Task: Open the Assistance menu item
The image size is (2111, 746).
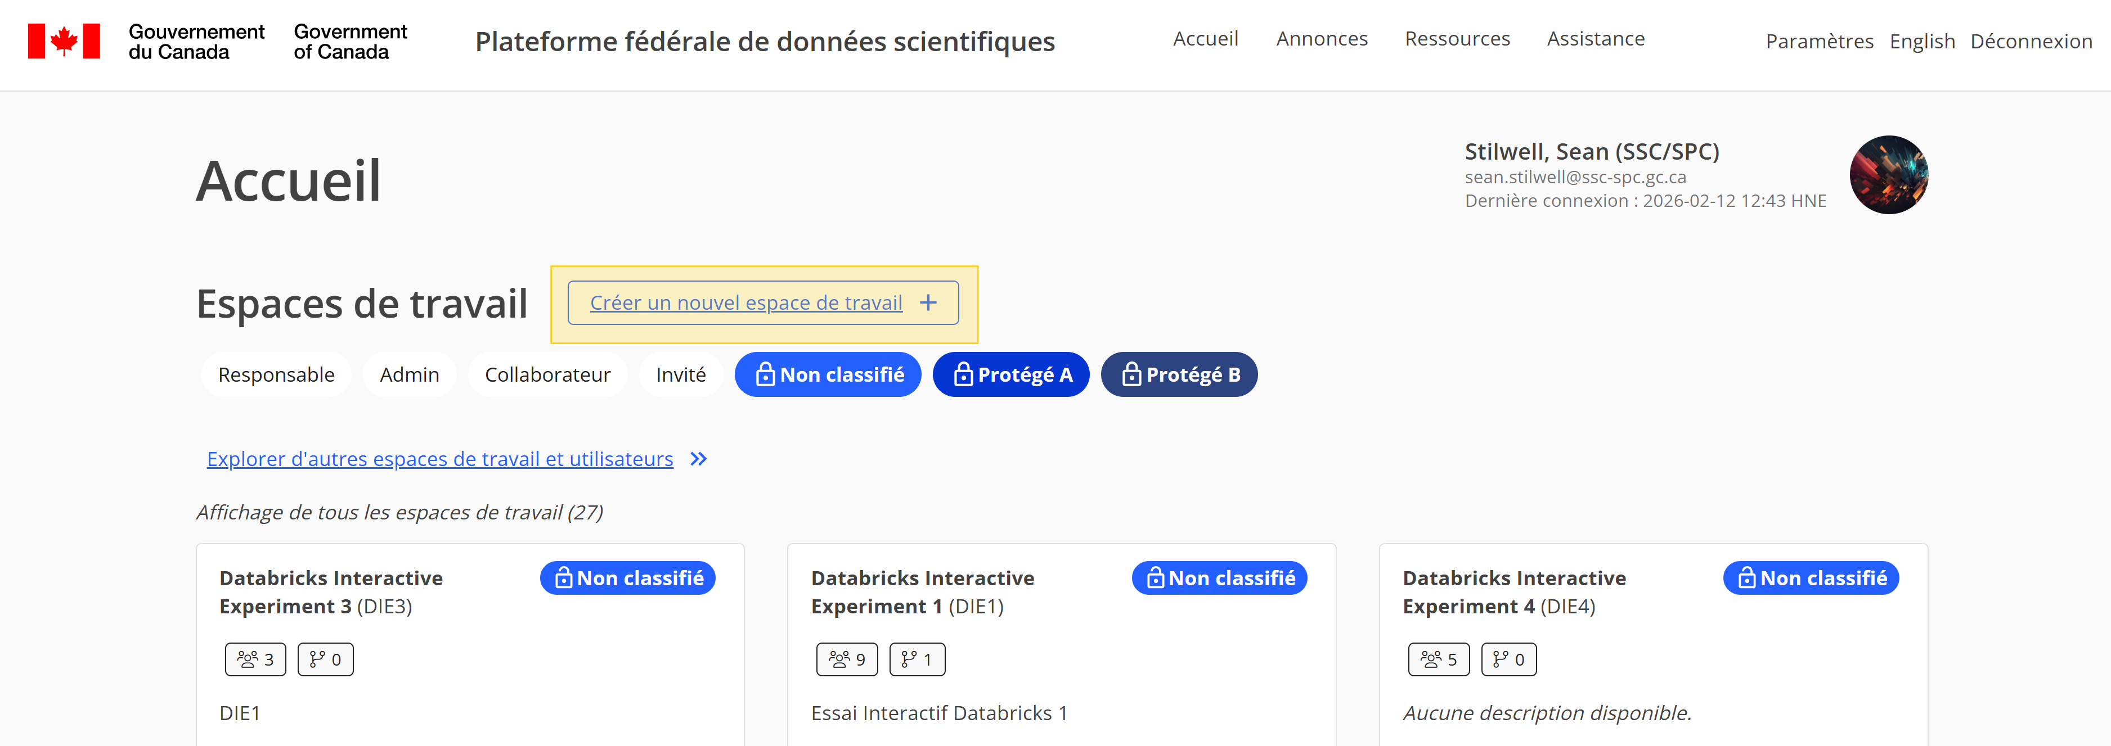Action: pyautogui.click(x=1595, y=38)
